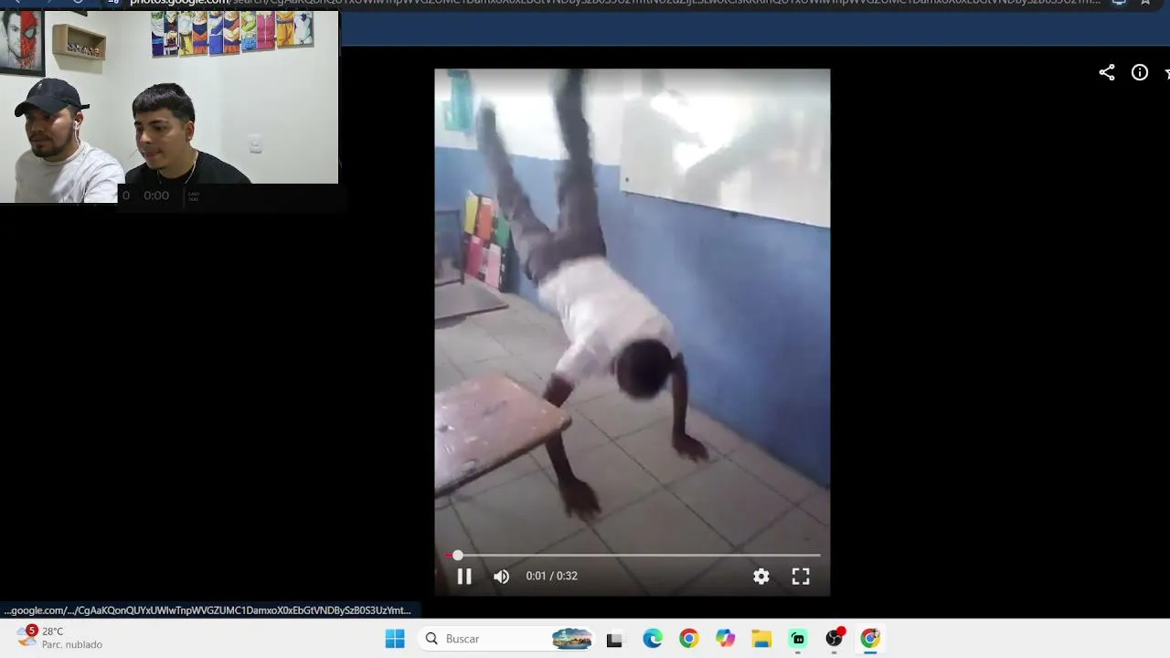Screen dimensions: 1170x658
Task: Open the info details panel
Action: 1140,73
